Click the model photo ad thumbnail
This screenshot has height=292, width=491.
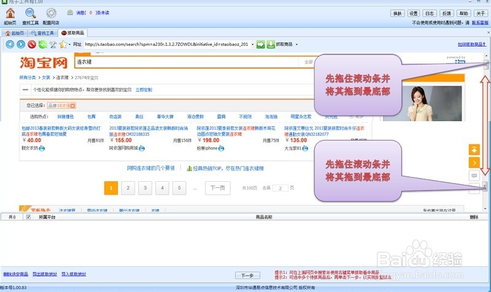pos(422,103)
